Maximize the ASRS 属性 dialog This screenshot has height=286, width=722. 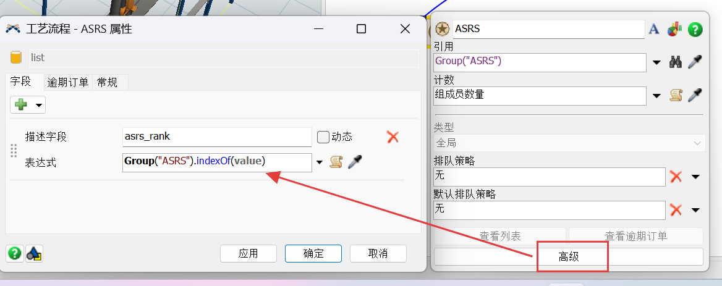tap(362, 29)
